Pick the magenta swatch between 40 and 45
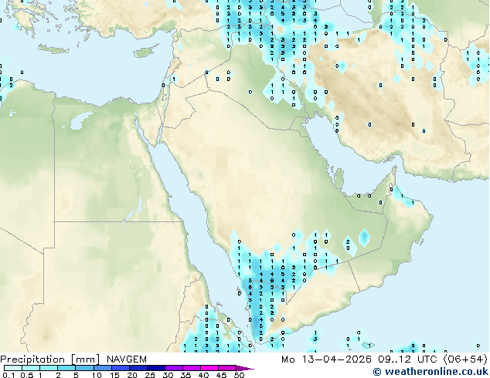 [x=209, y=368]
